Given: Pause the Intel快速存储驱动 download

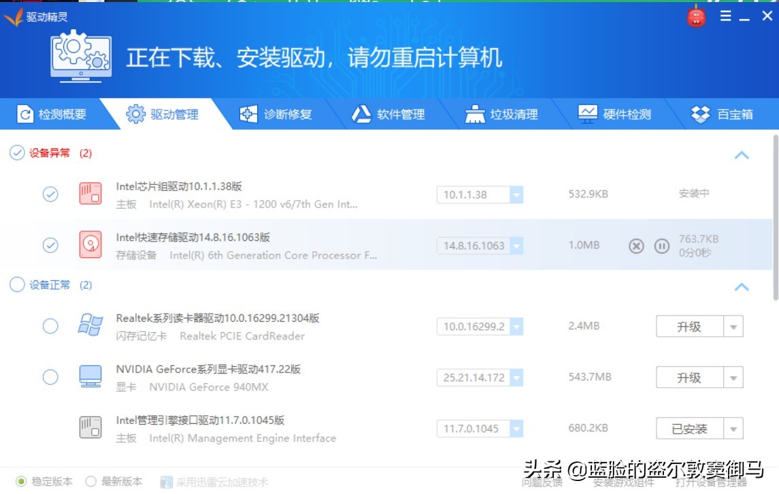Looking at the screenshot, I should coord(661,246).
